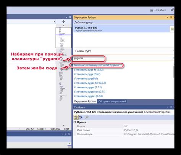
Task: Open the editor navigation combo box
Action: point(31,22)
